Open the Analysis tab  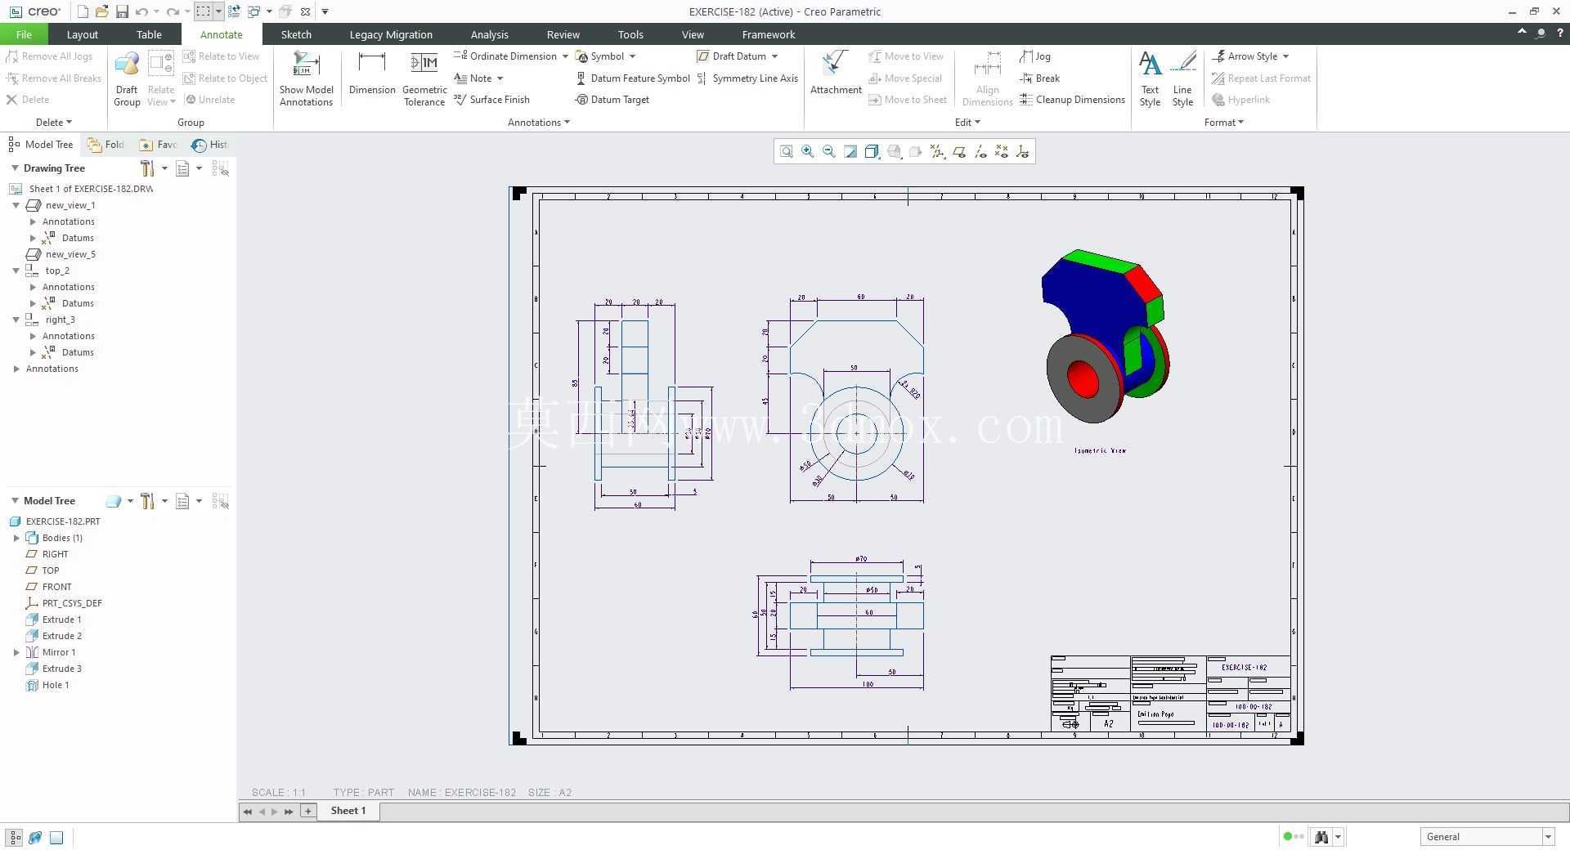(x=489, y=34)
